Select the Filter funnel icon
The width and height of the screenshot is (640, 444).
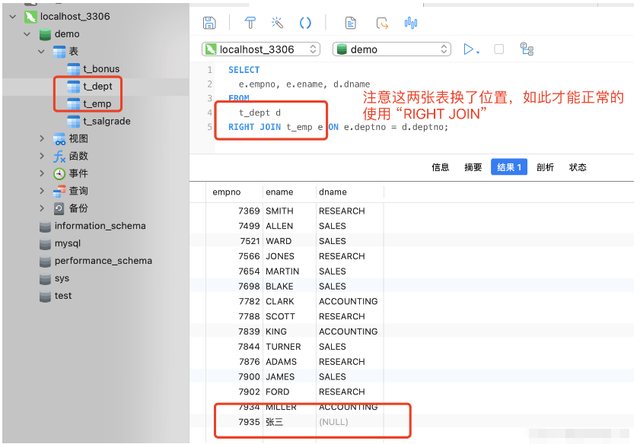click(x=250, y=22)
